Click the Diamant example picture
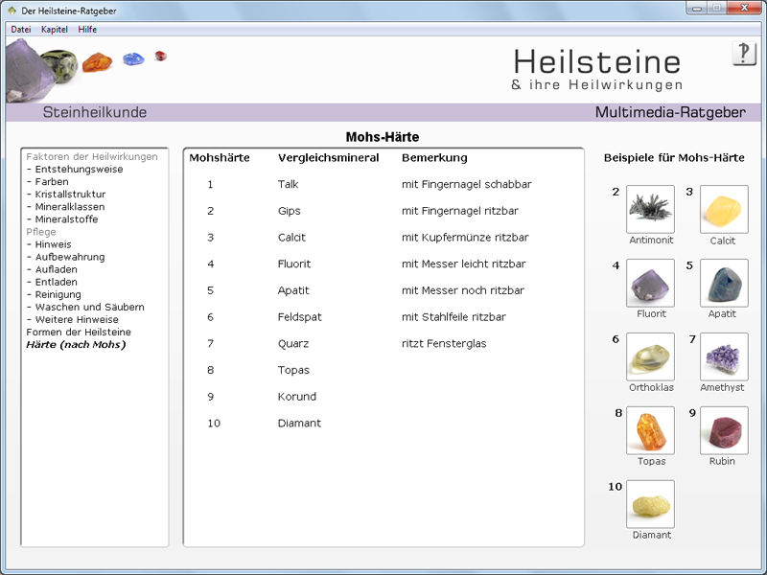Viewport: 767px width, 575px height. (x=650, y=504)
